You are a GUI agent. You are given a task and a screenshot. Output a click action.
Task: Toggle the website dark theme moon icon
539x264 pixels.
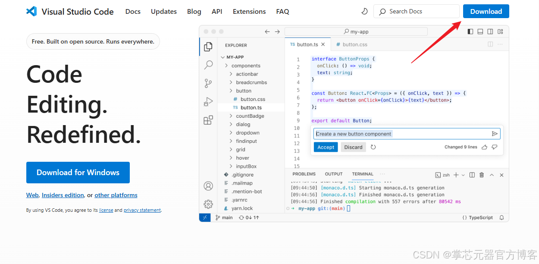[364, 12]
